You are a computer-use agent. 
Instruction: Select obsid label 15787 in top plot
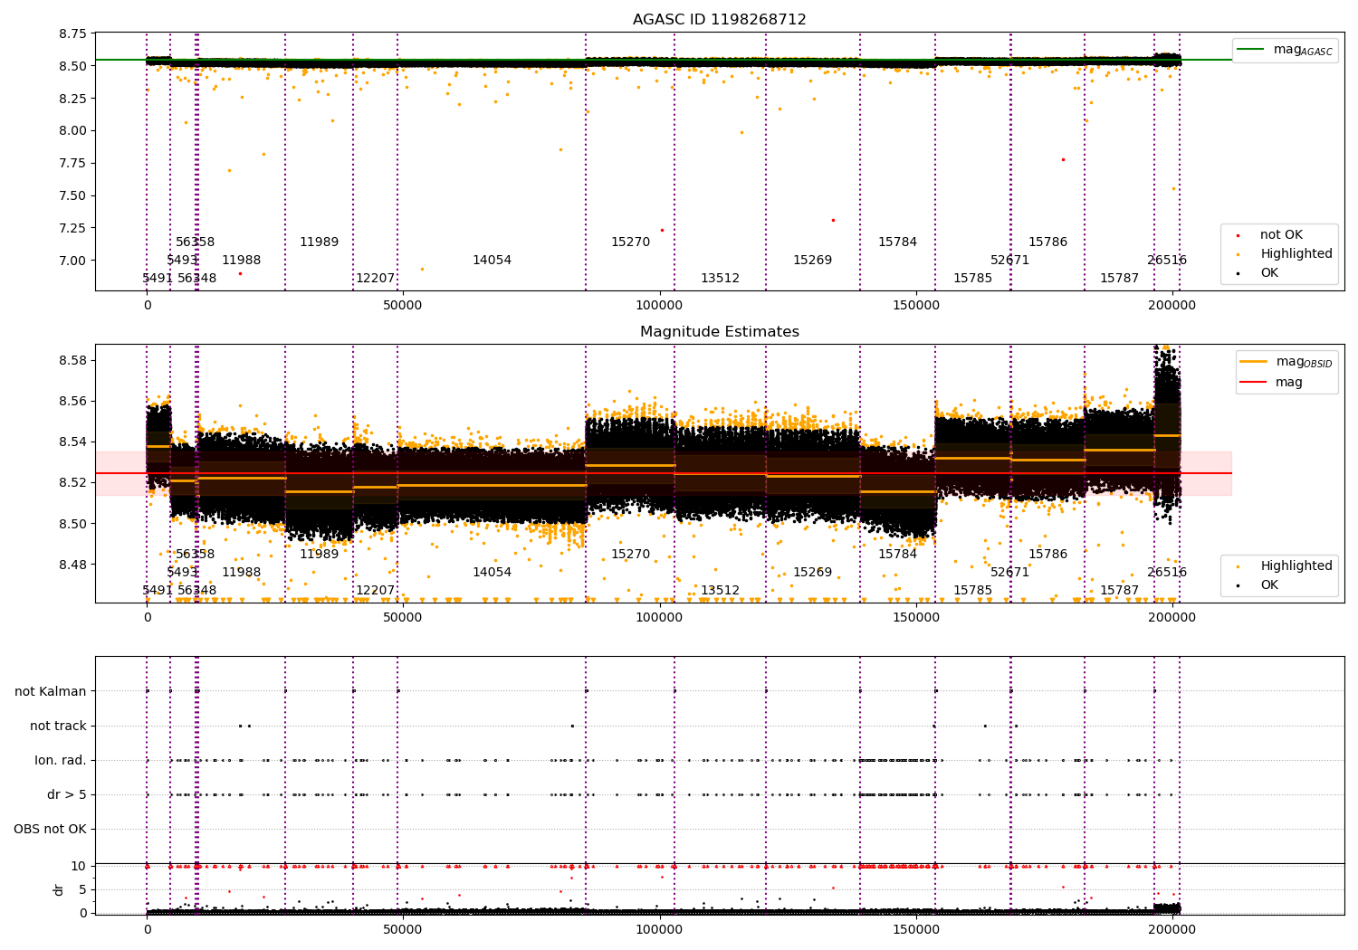tap(1120, 279)
